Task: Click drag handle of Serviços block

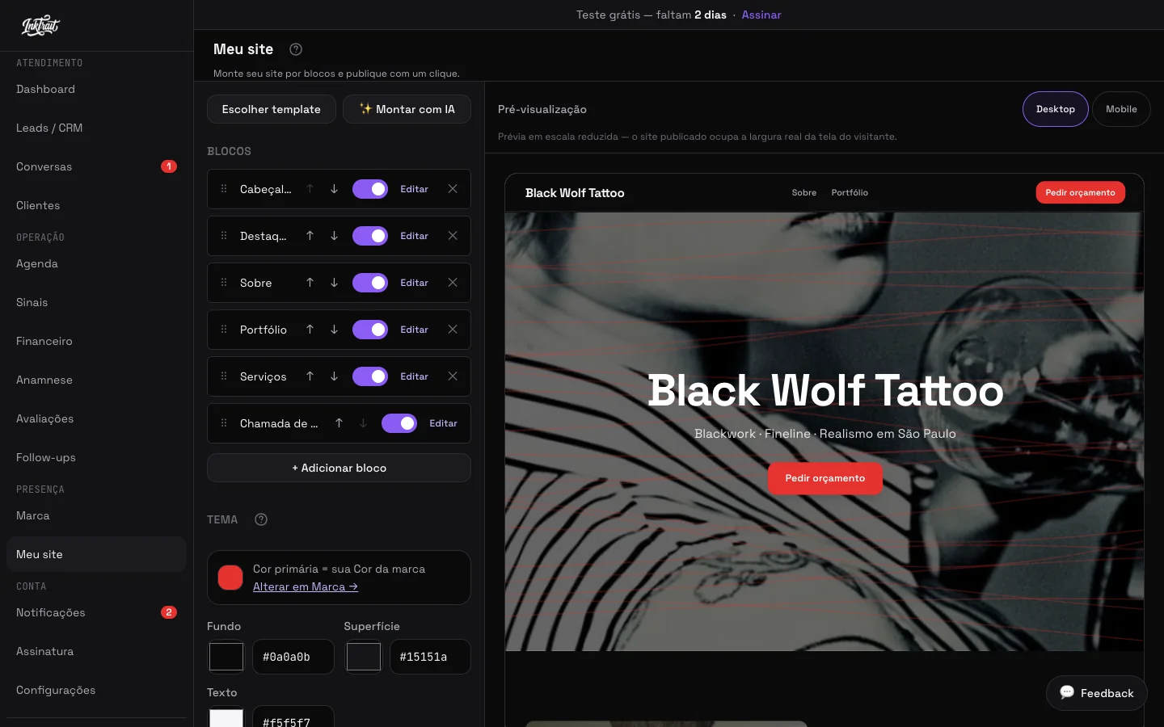Action: click(x=224, y=376)
